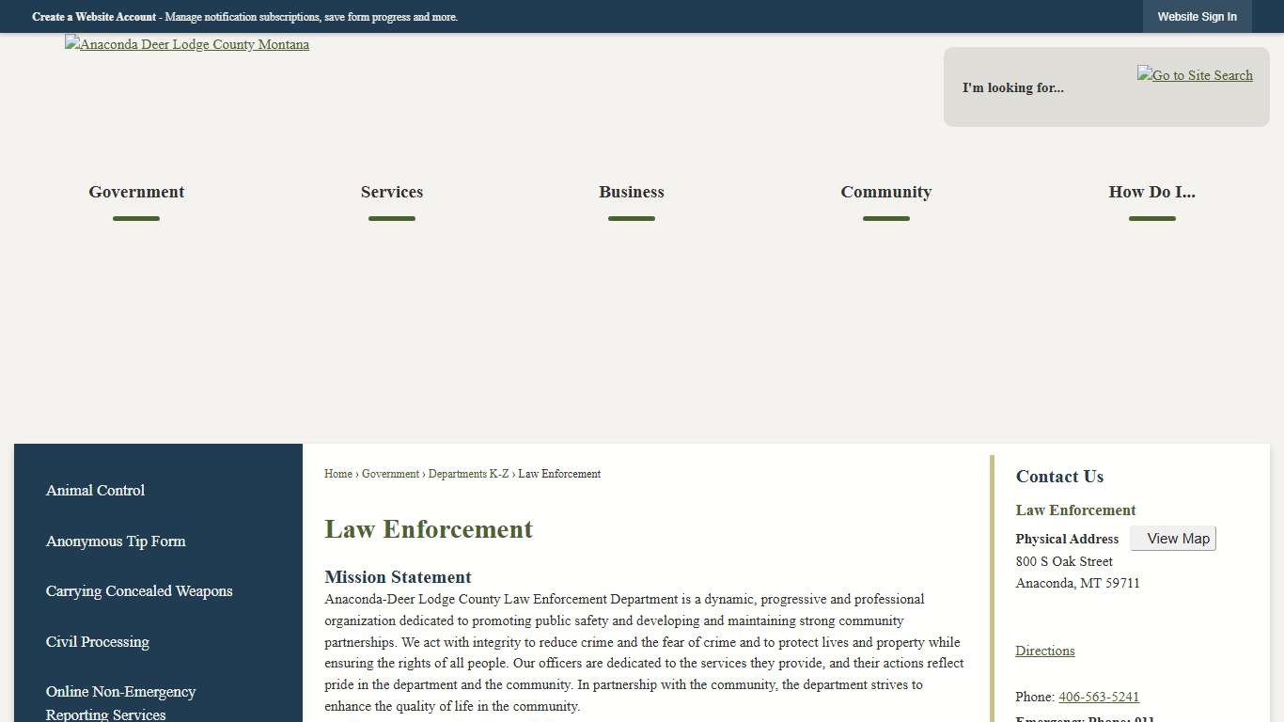
Task: Open the Government navigation menu
Action: [x=135, y=192]
